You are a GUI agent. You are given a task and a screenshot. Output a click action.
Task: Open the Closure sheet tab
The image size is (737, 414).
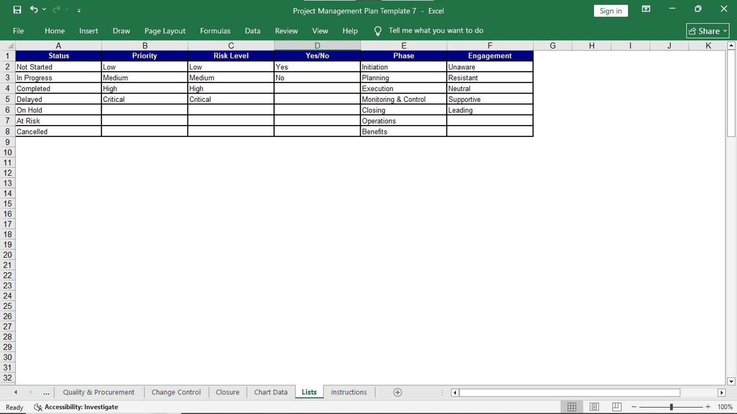227,392
